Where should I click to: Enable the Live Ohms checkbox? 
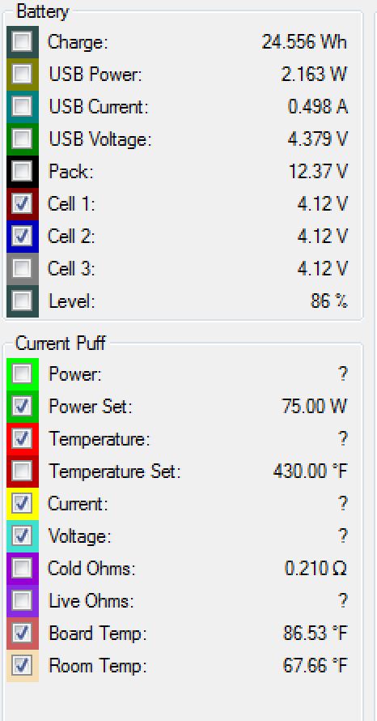coord(23,601)
